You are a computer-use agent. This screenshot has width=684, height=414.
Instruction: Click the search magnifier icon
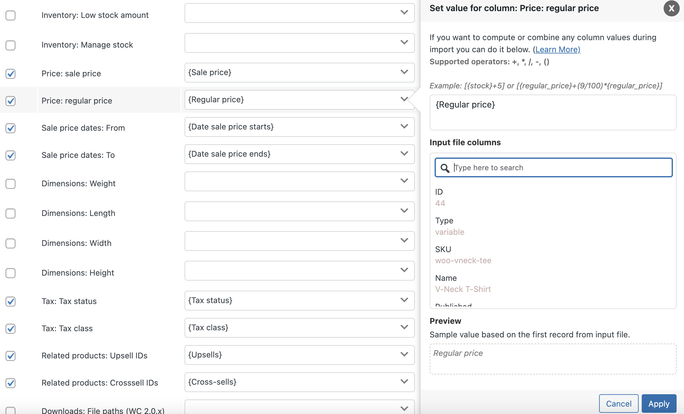pos(444,168)
